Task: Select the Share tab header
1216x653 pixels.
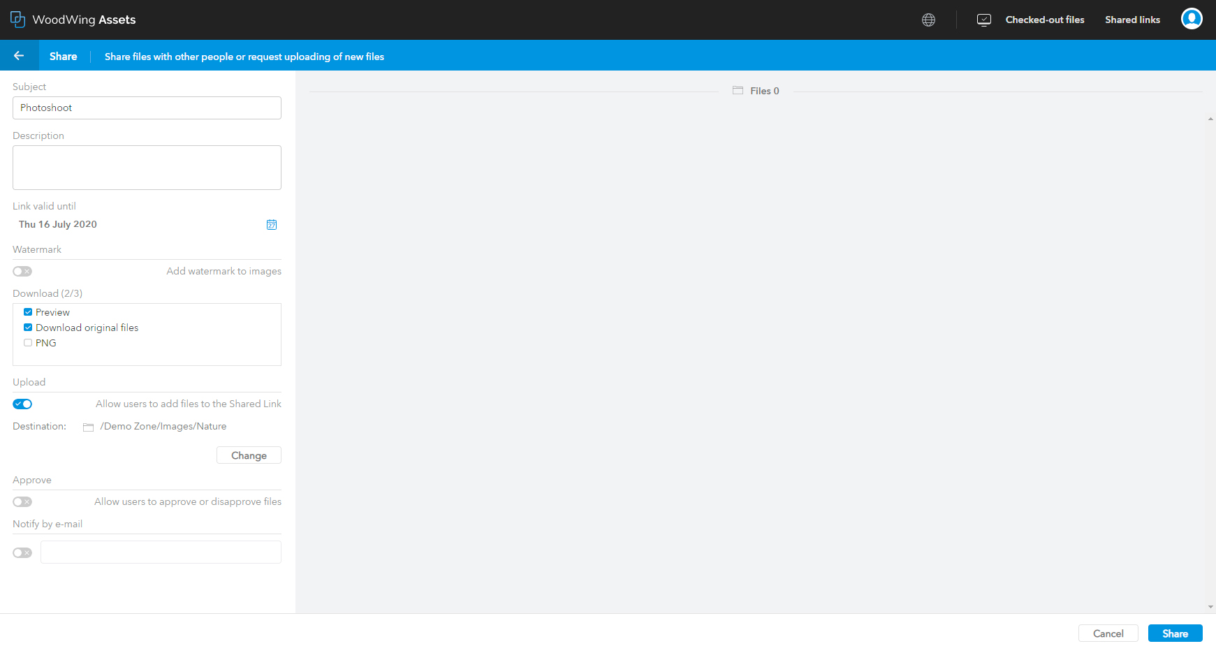Action: click(x=63, y=56)
